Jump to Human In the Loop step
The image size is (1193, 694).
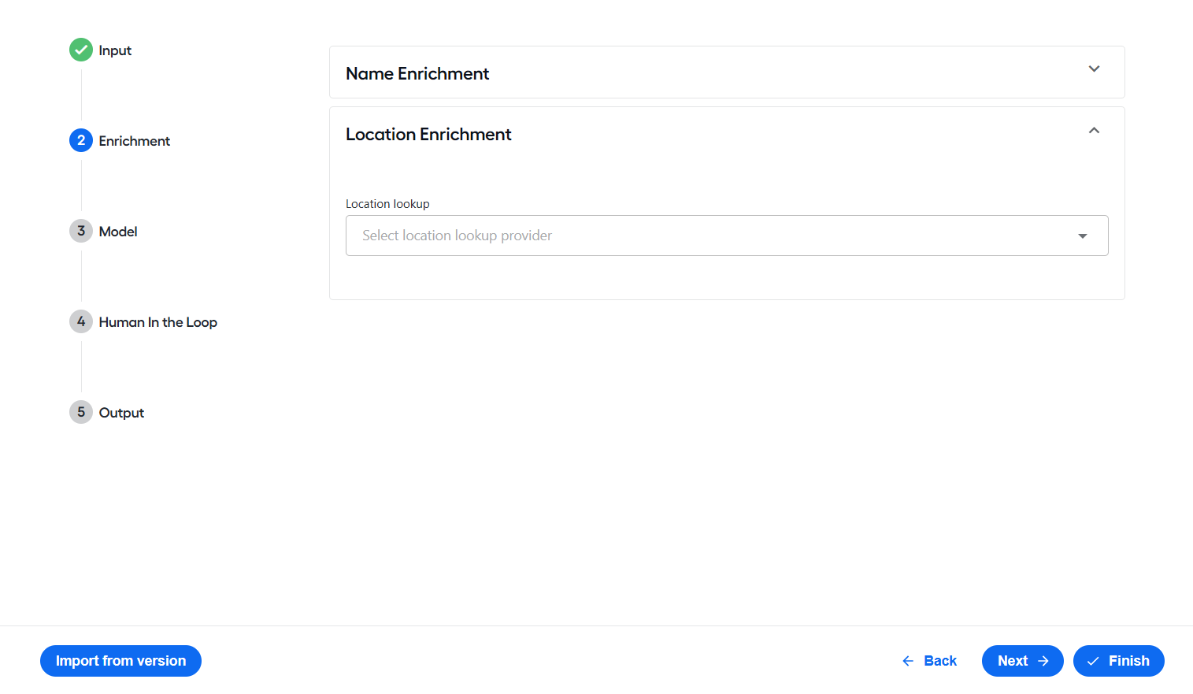click(x=158, y=322)
